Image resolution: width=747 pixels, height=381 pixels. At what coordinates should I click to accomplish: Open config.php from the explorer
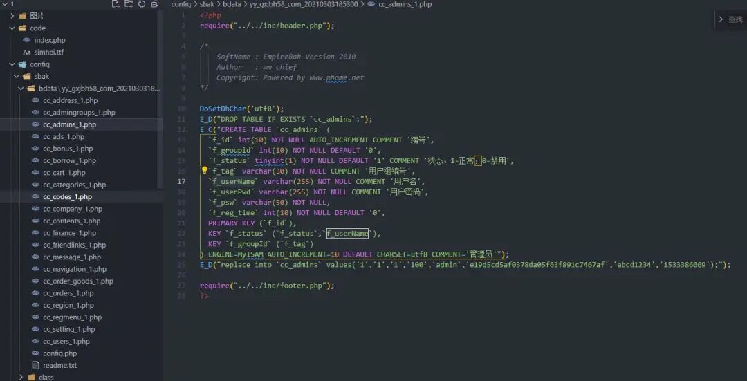point(59,353)
